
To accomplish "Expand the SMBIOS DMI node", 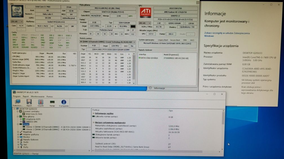I will (x=21, y=122).
